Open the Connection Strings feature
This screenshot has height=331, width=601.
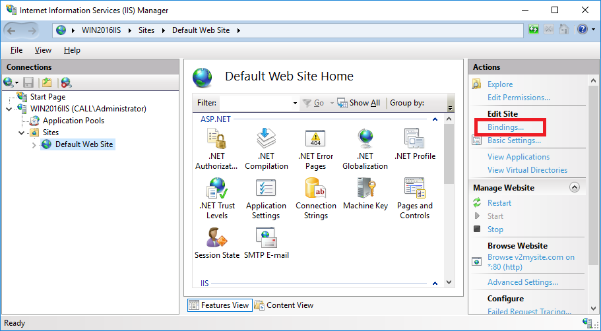coord(316,198)
